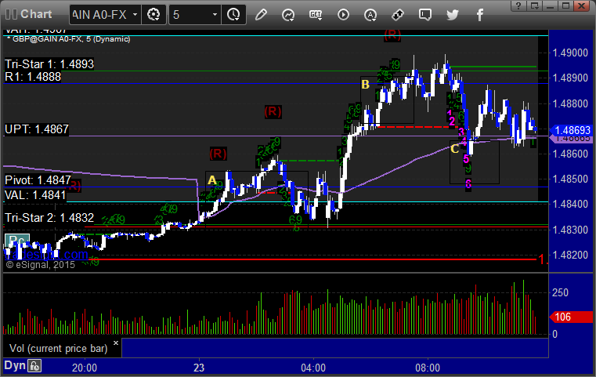Open the studies chart-circle icon
This screenshot has height=377, width=596.
(x=288, y=15)
